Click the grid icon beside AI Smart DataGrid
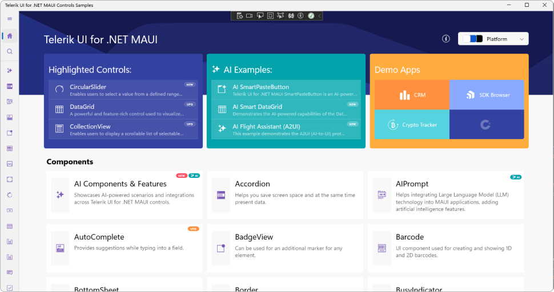The width and height of the screenshot is (554, 292). click(222, 109)
